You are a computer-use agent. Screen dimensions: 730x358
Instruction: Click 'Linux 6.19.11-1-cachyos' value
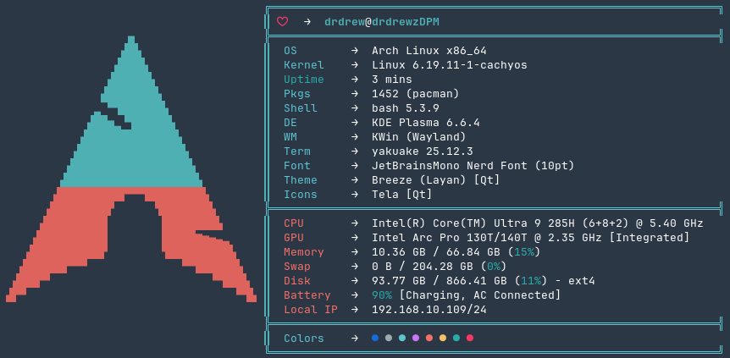450,64
